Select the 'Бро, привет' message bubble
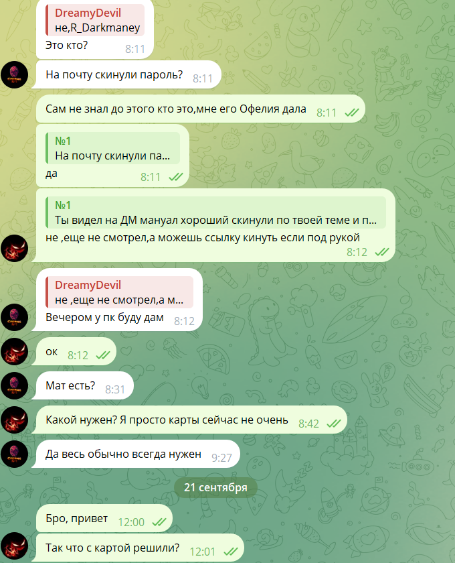 point(104,519)
